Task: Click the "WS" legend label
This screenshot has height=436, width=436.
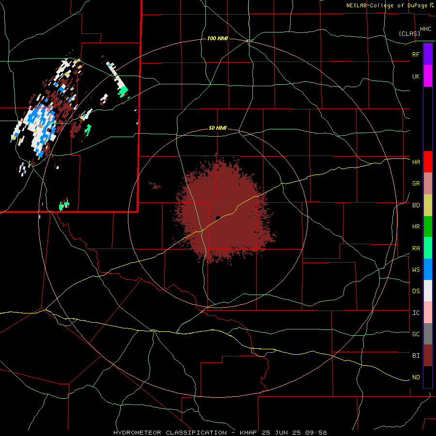Action: coord(416,270)
